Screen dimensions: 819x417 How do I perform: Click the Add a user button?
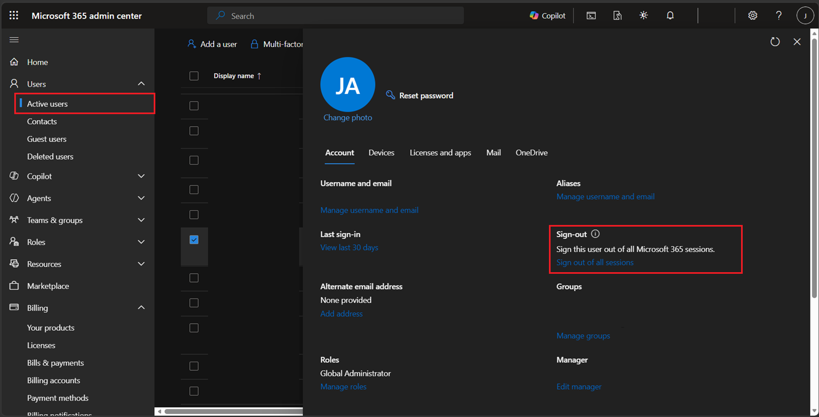(212, 44)
